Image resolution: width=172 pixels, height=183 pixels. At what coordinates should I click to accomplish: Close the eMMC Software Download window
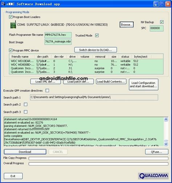click(168, 4)
